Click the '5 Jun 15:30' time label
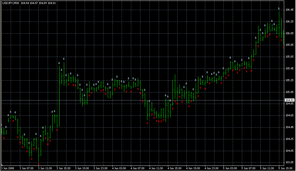 [285, 168]
